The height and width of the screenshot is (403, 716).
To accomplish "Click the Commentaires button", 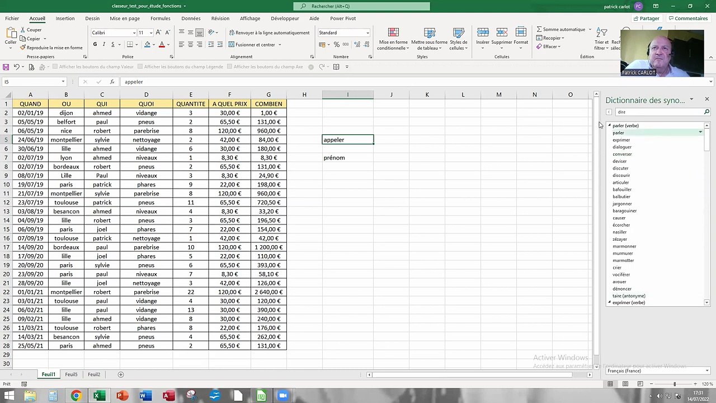I will [x=688, y=18].
